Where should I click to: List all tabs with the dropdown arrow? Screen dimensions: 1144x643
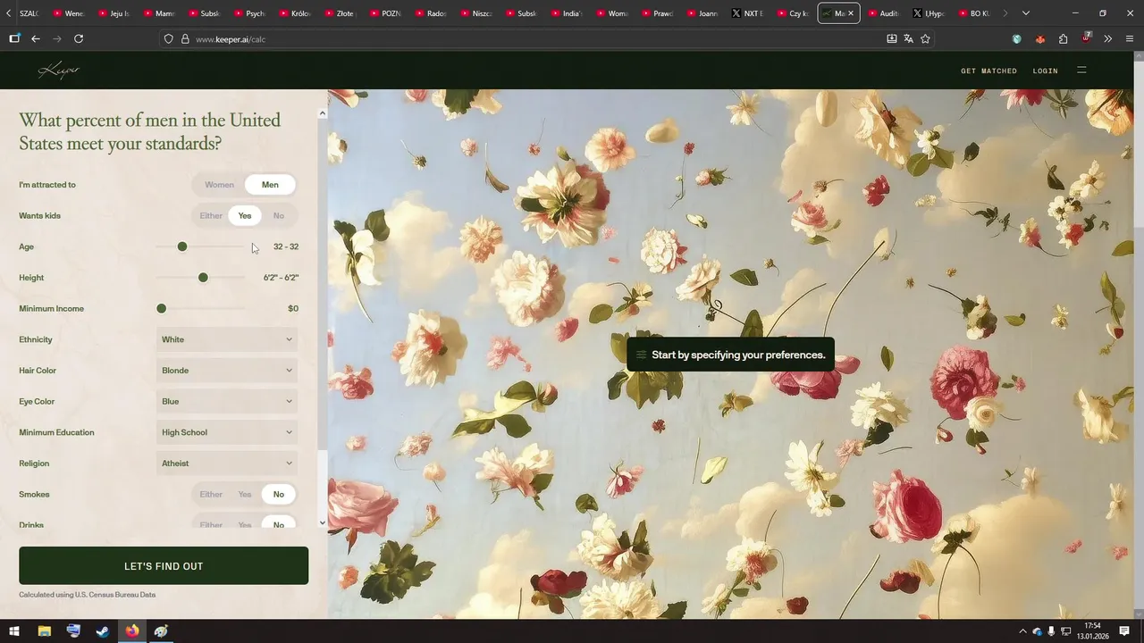[1026, 13]
